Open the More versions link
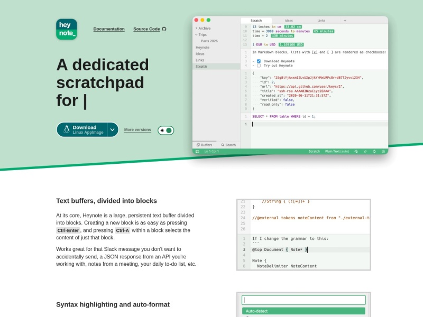The image size is (423, 317). click(137, 129)
